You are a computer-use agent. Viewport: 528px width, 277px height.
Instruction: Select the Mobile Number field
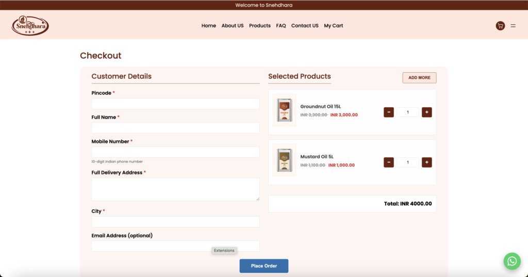coord(175,152)
